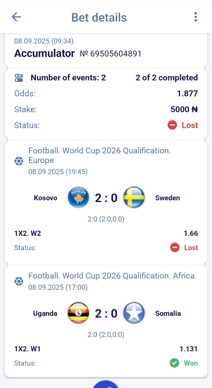Viewport: 212px width, 388px height.
Task: Tap the Uganda vs Somalia 2:0 score
Action: click(106, 313)
